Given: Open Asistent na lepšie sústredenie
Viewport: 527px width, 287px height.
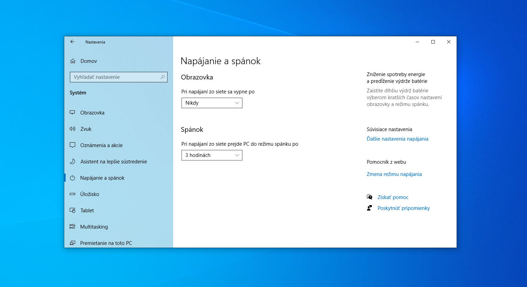Looking at the screenshot, I should click(x=119, y=162).
